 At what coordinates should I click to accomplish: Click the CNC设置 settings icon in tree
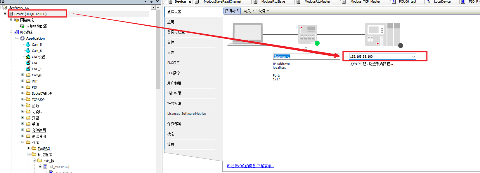(x=28, y=57)
